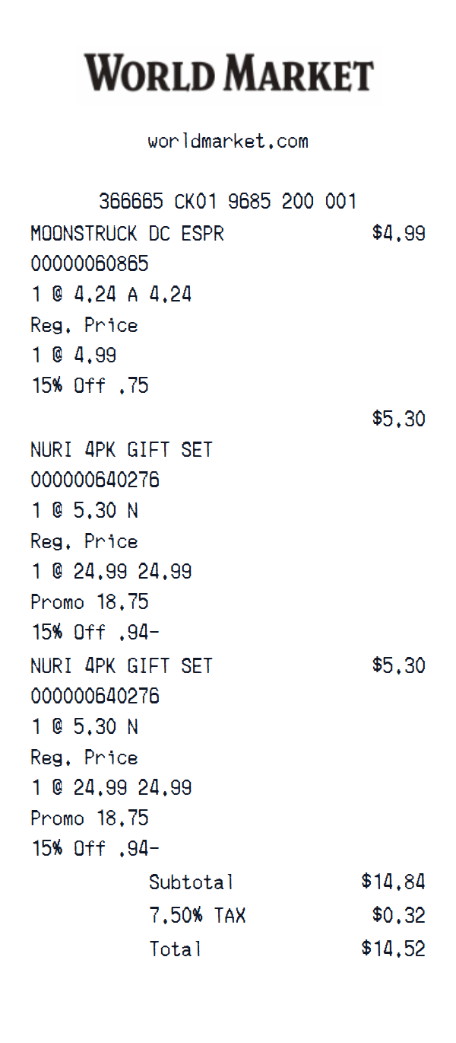Select the $4.99 price for Moonstruck
456x1043 pixels.
[398, 233]
